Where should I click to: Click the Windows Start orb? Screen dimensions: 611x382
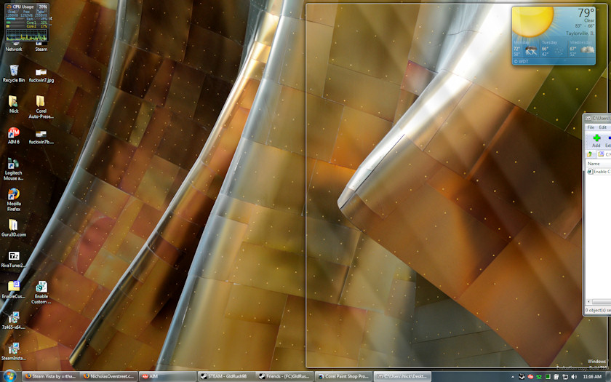point(9,376)
